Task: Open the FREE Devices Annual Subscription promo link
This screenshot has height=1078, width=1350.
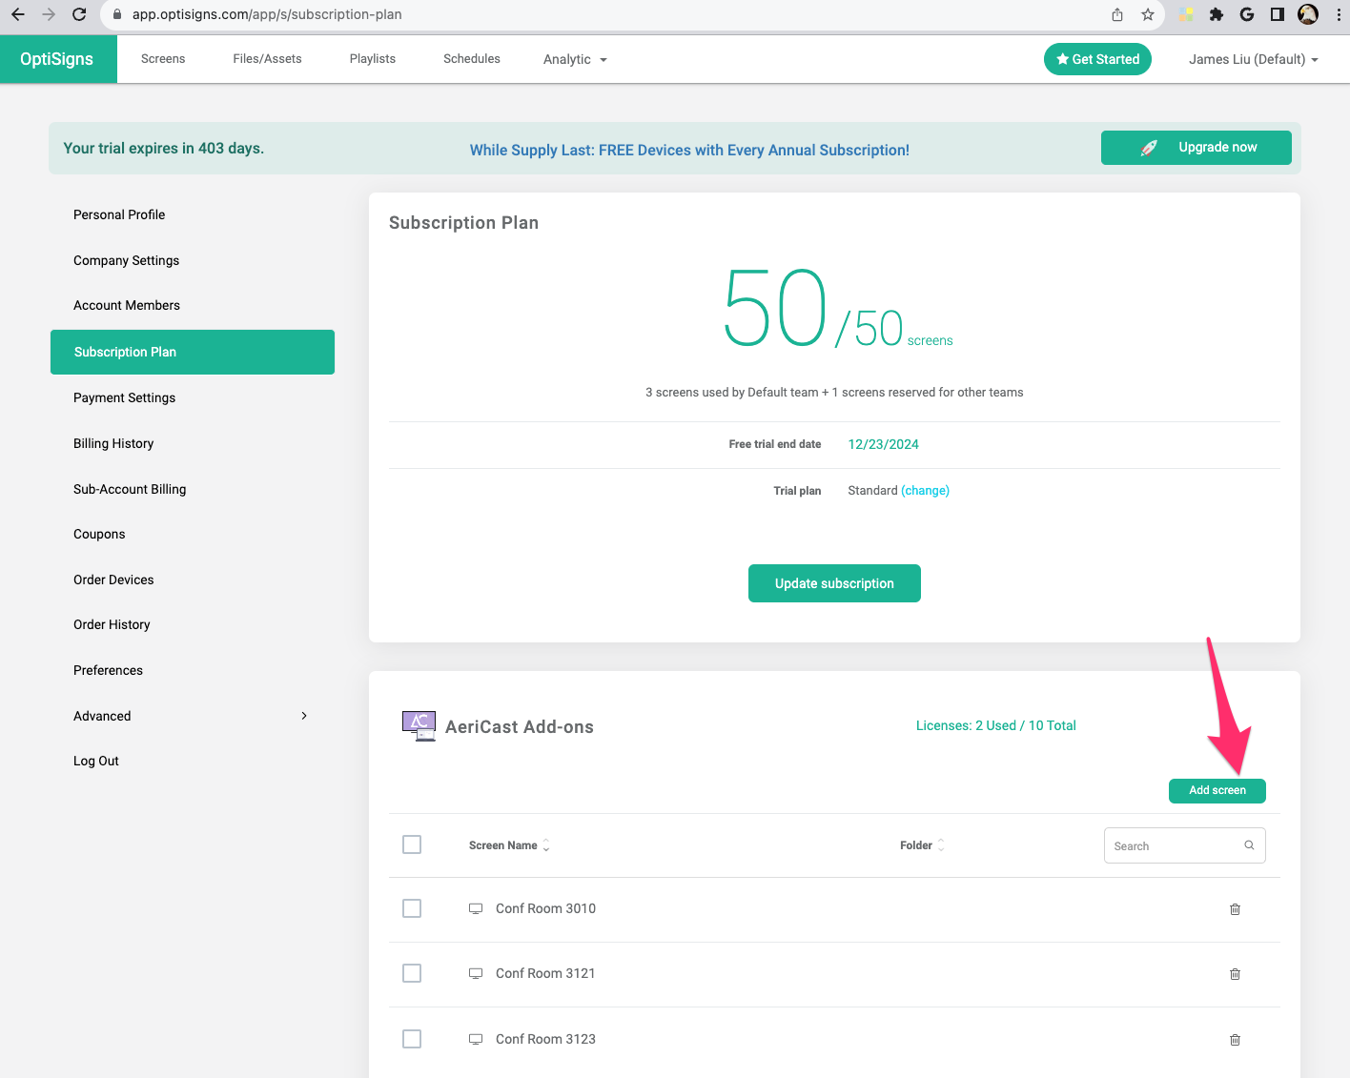Action: pyautogui.click(x=689, y=150)
